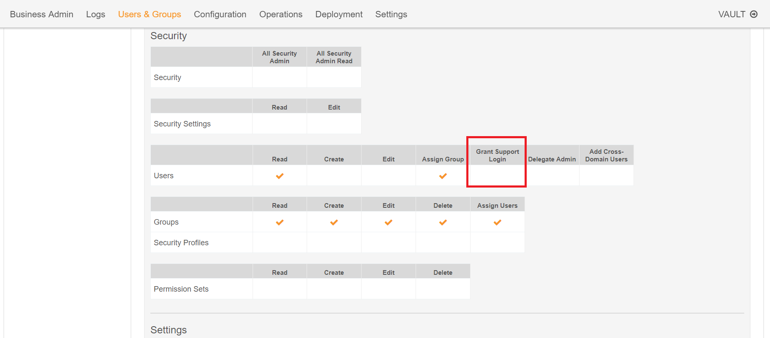Toggle the Users Assign Group checkmark
Viewport: 770px width, 338px height.
(443, 176)
